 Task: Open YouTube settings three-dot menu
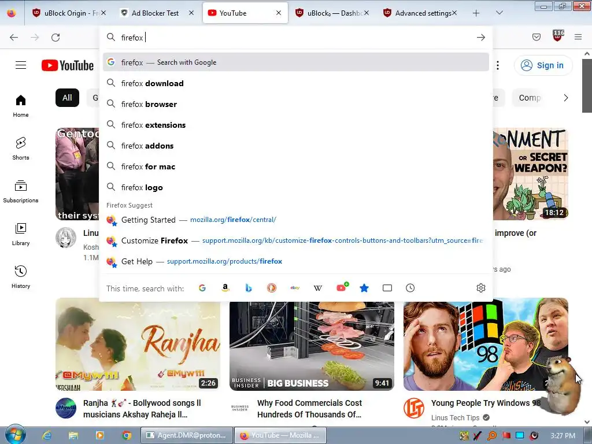pyautogui.click(x=498, y=65)
